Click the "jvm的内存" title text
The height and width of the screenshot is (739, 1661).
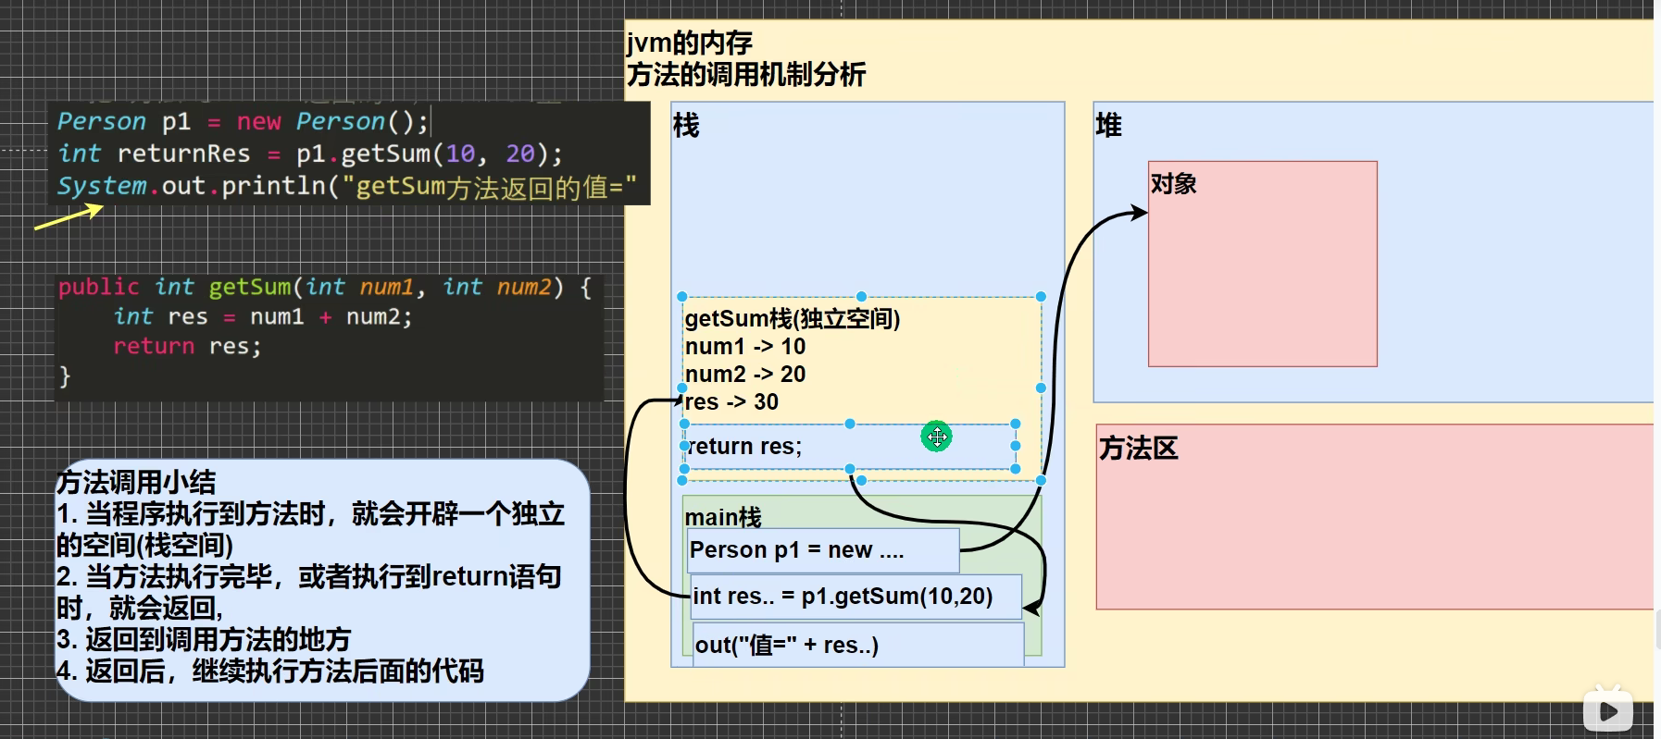690,43
